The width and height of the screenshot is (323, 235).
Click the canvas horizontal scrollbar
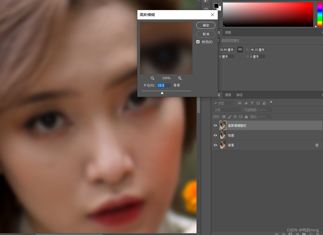pos(69,234)
